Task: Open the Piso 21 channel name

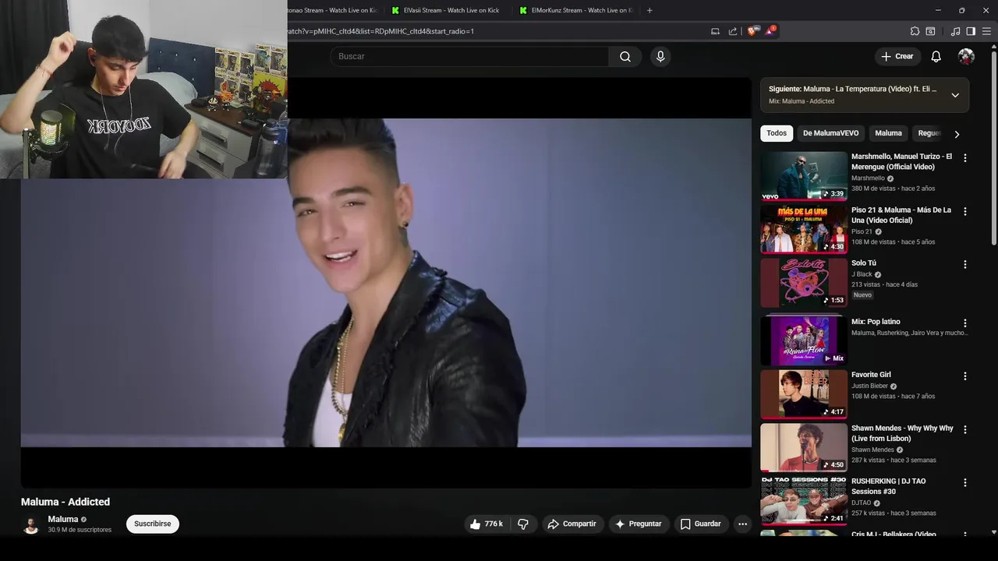Action: (862, 231)
